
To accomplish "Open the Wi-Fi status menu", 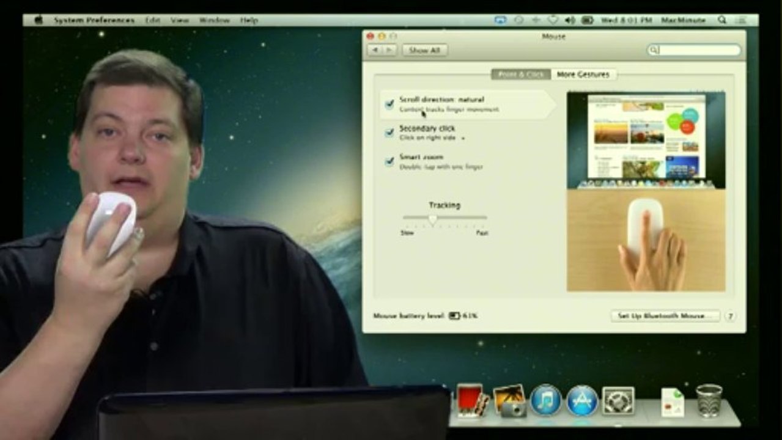I will [x=553, y=20].
